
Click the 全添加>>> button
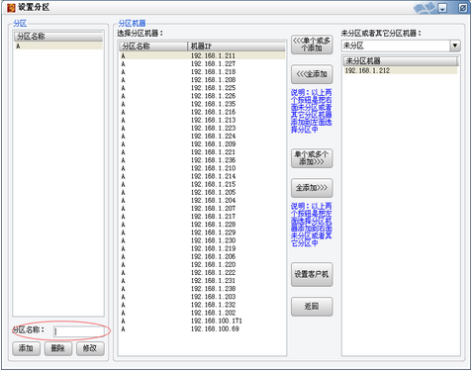312,188
